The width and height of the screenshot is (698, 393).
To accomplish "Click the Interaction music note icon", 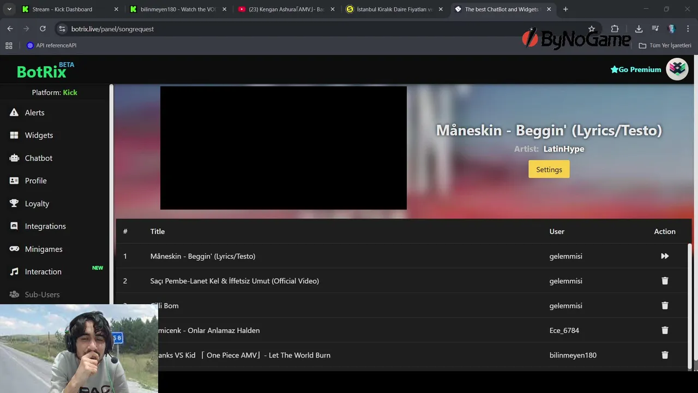I will 14,272.
